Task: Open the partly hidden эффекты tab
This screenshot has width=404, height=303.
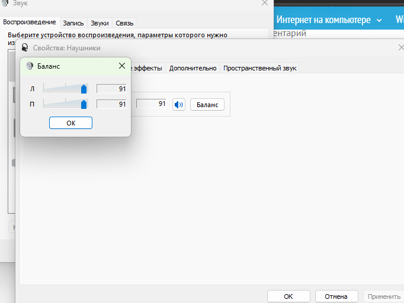Action: tap(148, 68)
